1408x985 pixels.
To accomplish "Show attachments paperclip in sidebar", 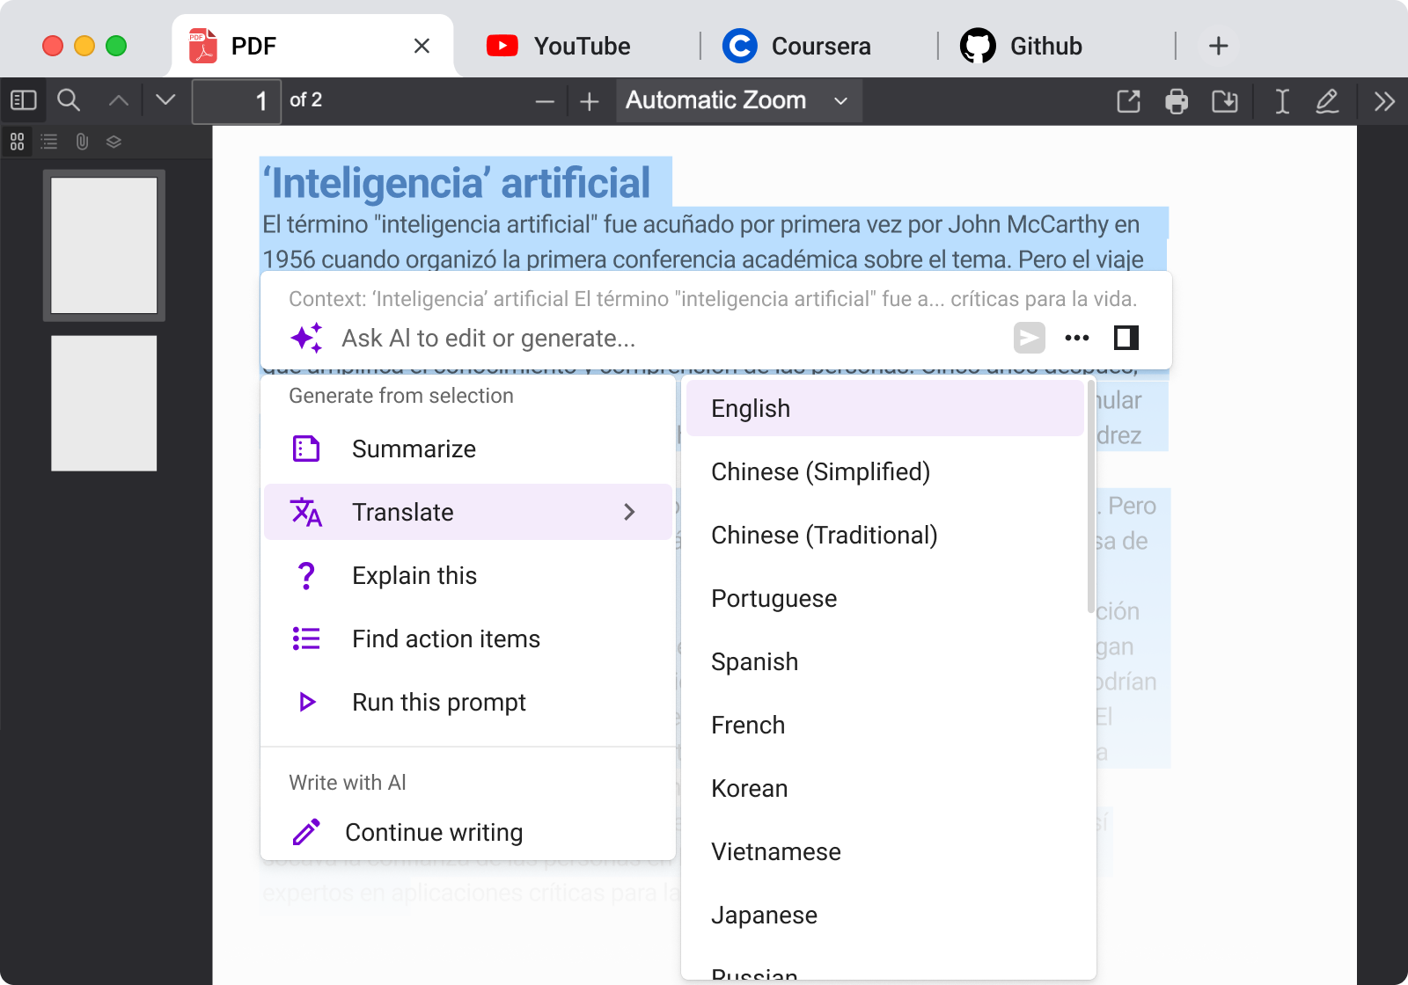I will coord(82,142).
